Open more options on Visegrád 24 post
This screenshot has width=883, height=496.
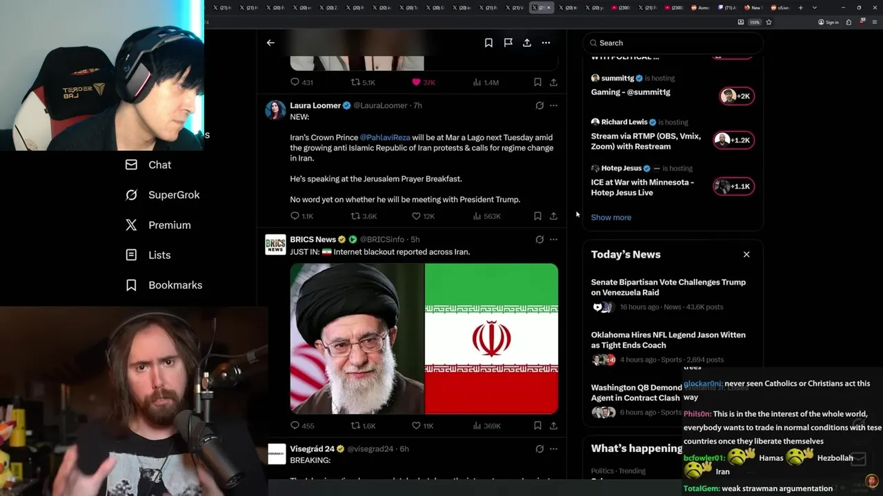553,449
